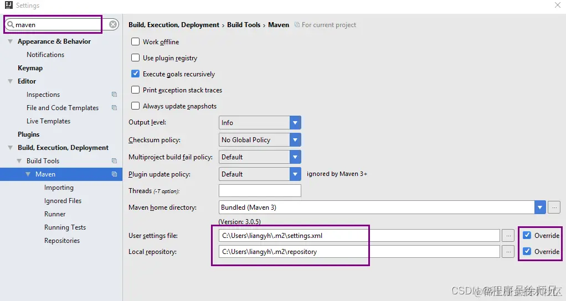Click the project icon on the selected Maven row
The image size is (566, 301).
pyautogui.click(x=114, y=174)
